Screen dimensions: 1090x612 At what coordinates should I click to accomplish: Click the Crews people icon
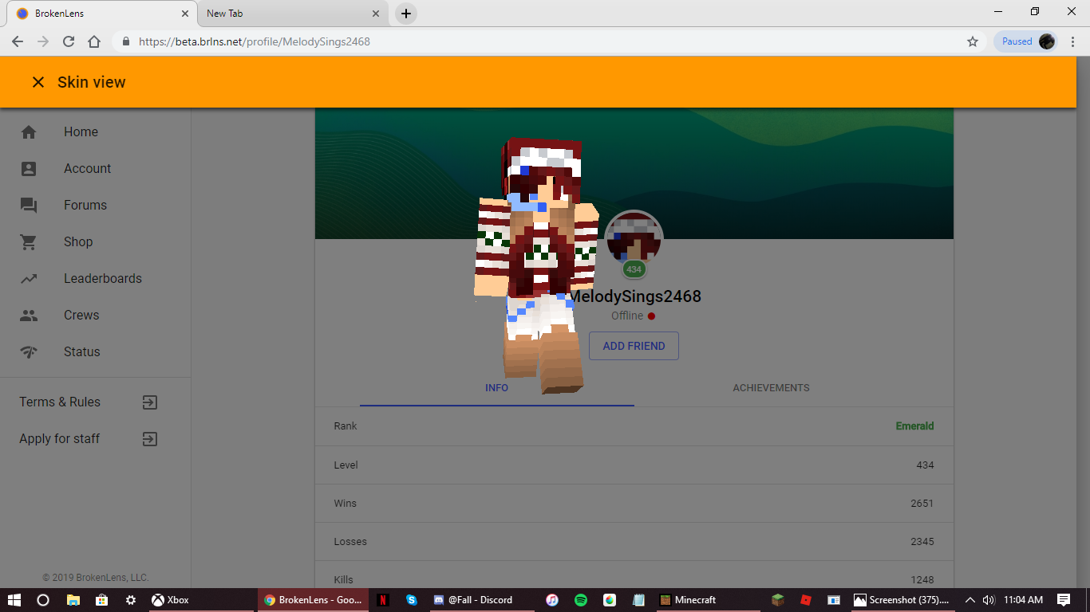pyautogui.click(x=29, y=316)
